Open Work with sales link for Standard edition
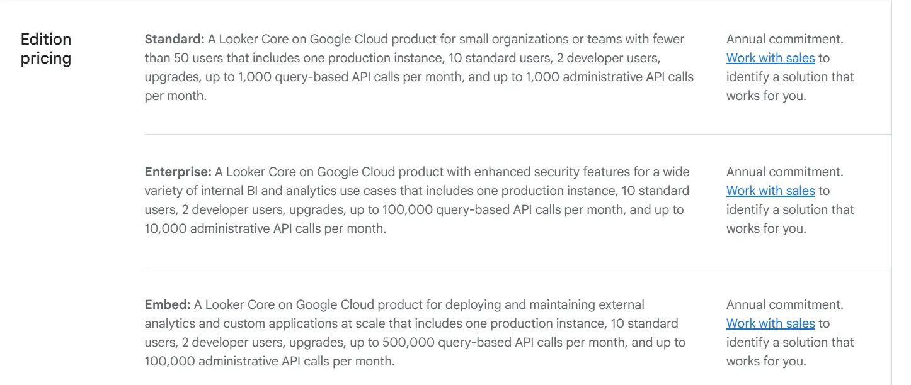 [x=771, y=58]
